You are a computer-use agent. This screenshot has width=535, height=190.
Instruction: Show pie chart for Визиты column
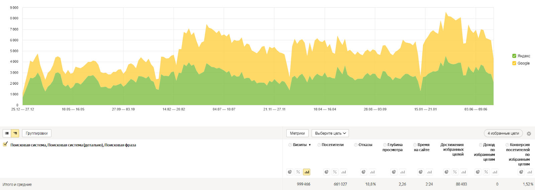[290, 172]
